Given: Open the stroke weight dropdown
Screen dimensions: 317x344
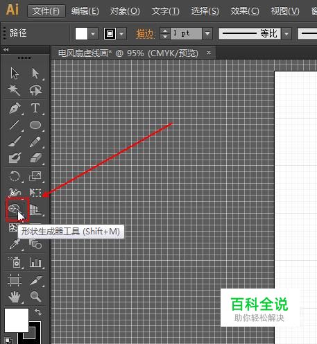Looking at the screenshot, I should tap(207, 34).
